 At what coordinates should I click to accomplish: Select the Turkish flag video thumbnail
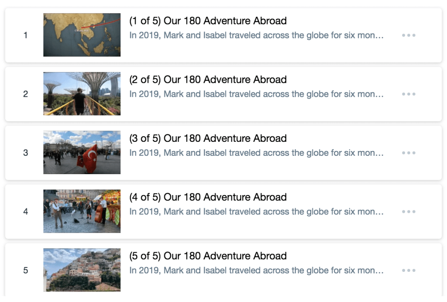(x=82, y=152)
